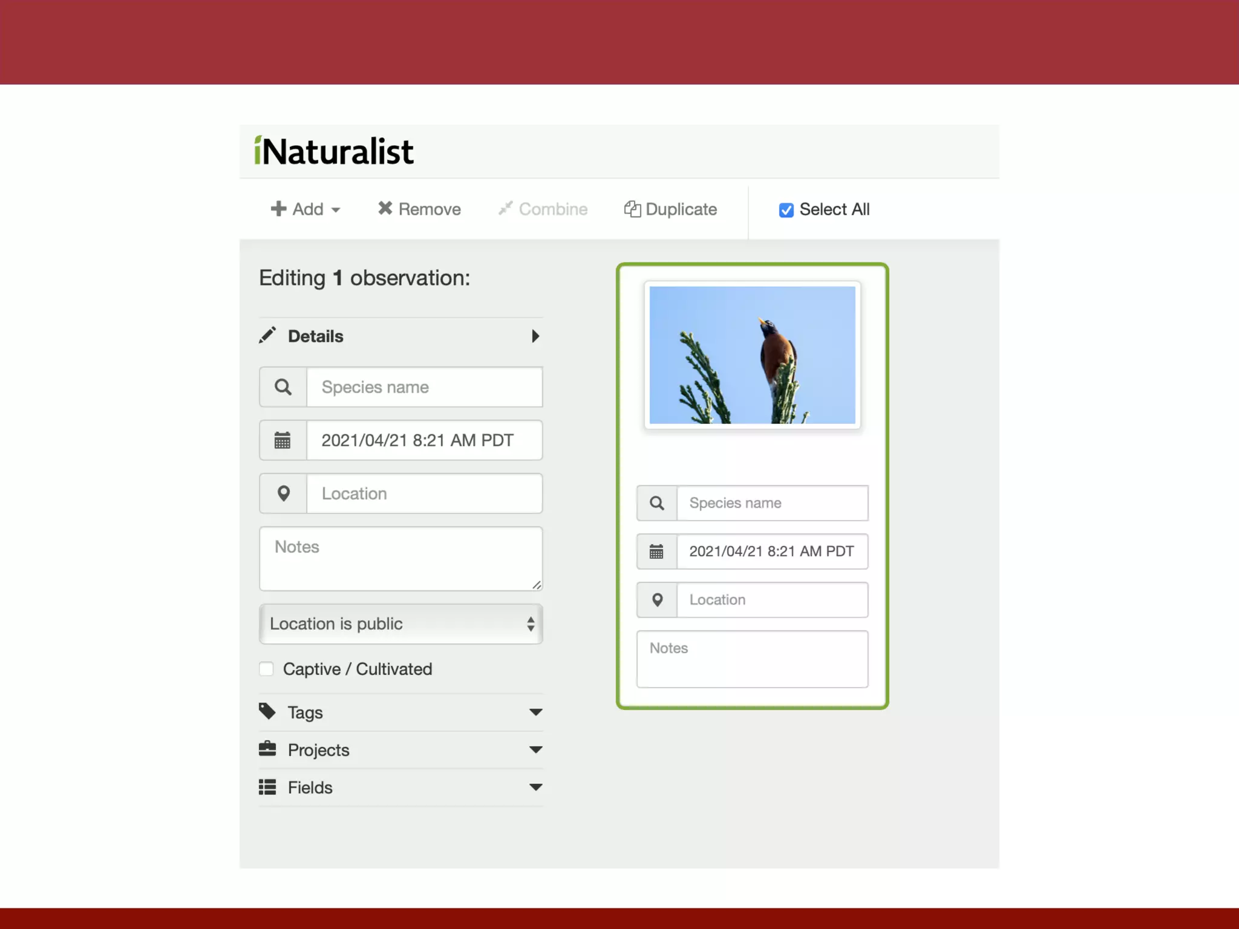The image size is (1239, 929).
Task: Click the location pin icon in observation card
Action: click(x=657, y=600)
